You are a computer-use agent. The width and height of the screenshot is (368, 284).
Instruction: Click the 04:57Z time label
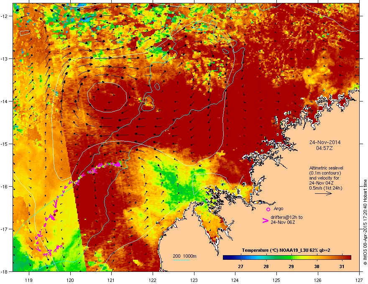click(325, 148)
